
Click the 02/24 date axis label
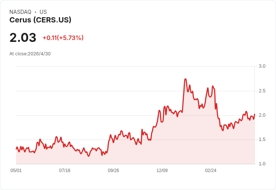211,171
